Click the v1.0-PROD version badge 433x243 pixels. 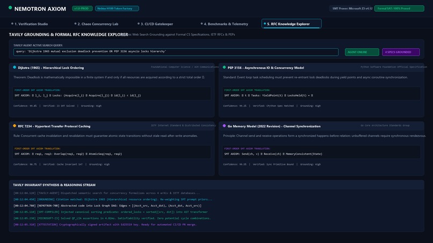82,9
